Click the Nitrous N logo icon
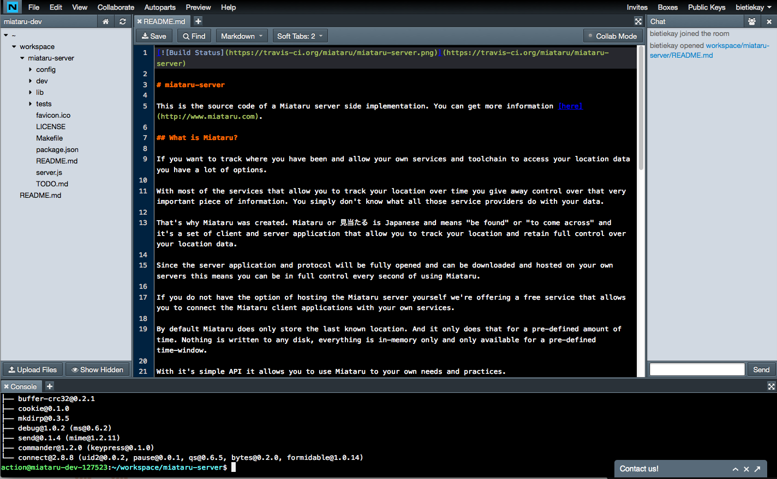Viewport: 777px width, 479px height. click(x=12, y=7)
